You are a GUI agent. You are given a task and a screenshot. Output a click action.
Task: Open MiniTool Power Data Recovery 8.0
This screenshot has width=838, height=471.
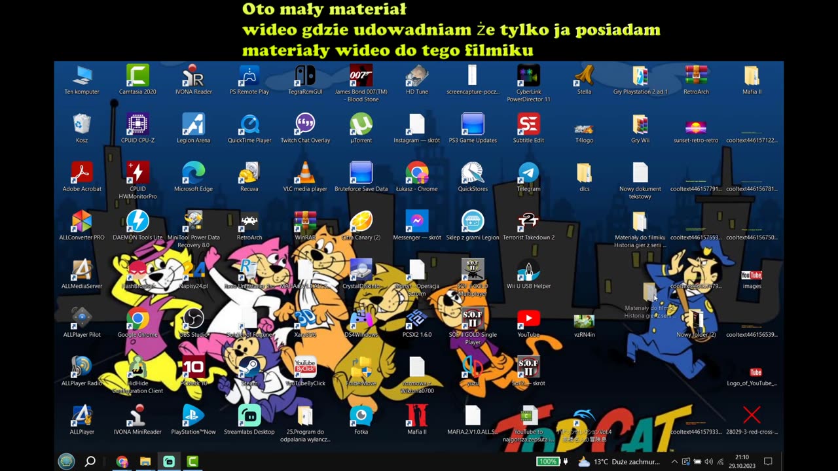[193, 228]
